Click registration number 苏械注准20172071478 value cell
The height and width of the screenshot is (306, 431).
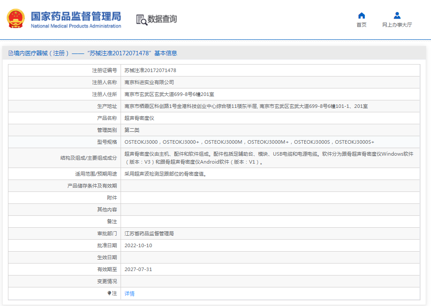coord(150,70)
